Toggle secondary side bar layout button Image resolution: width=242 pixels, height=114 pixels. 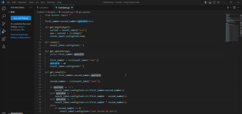tap(214, 2)
